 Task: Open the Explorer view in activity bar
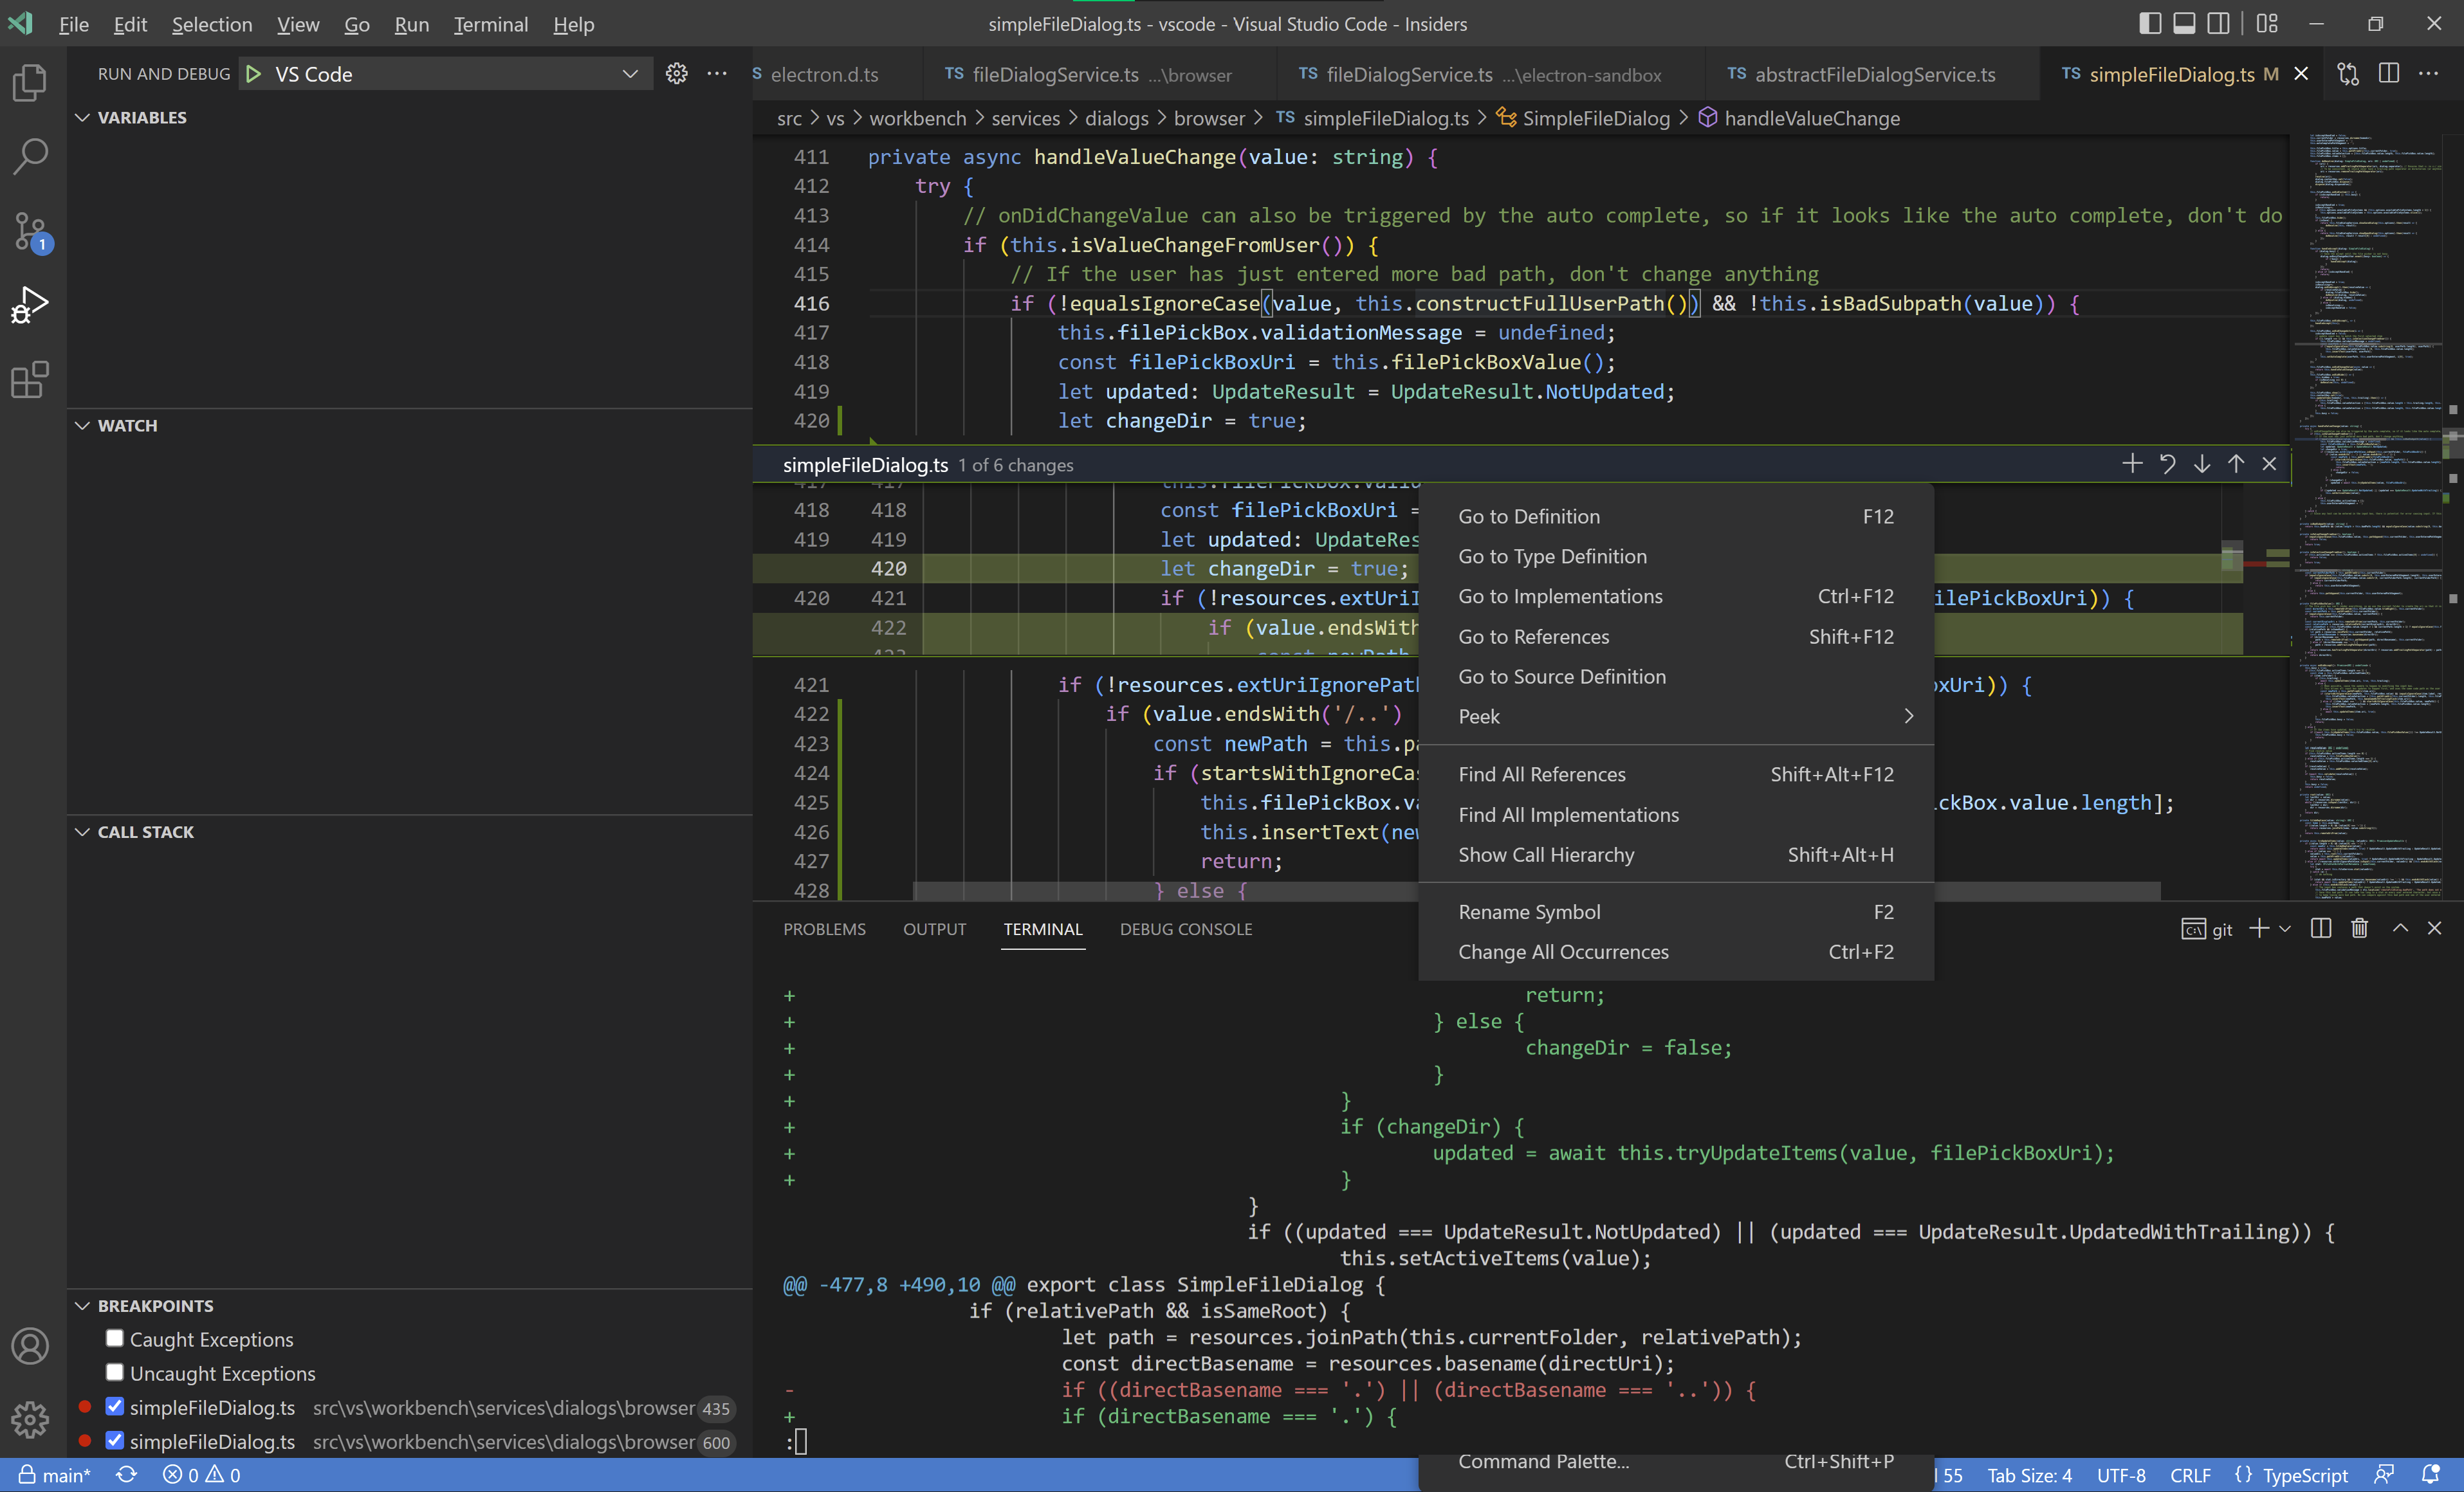[30, 82]
